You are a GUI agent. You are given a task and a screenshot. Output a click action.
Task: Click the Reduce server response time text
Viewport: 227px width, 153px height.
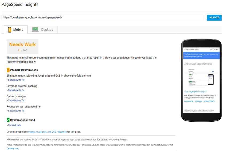(24, 106)
